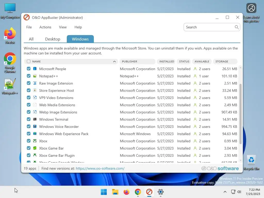Toggle the select-all checkbox in NAME header
The width and height of the screenshot is (264, 198).
pyautogui.click(x=29, y=61)
